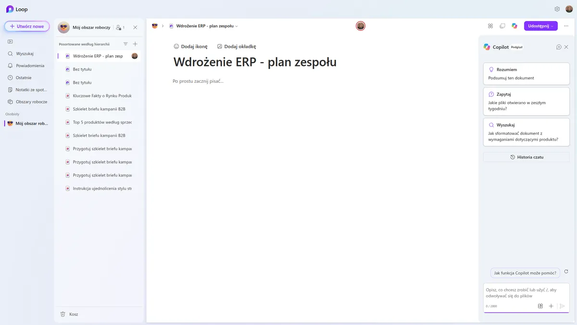
Task: Select the Wdrożenie ERP - plan zesp page row
Action: [99, 56]
